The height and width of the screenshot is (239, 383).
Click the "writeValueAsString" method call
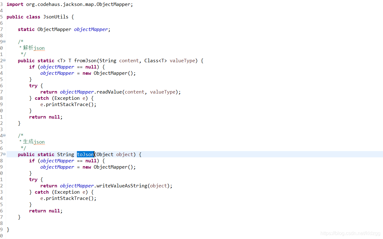(122, 186)
